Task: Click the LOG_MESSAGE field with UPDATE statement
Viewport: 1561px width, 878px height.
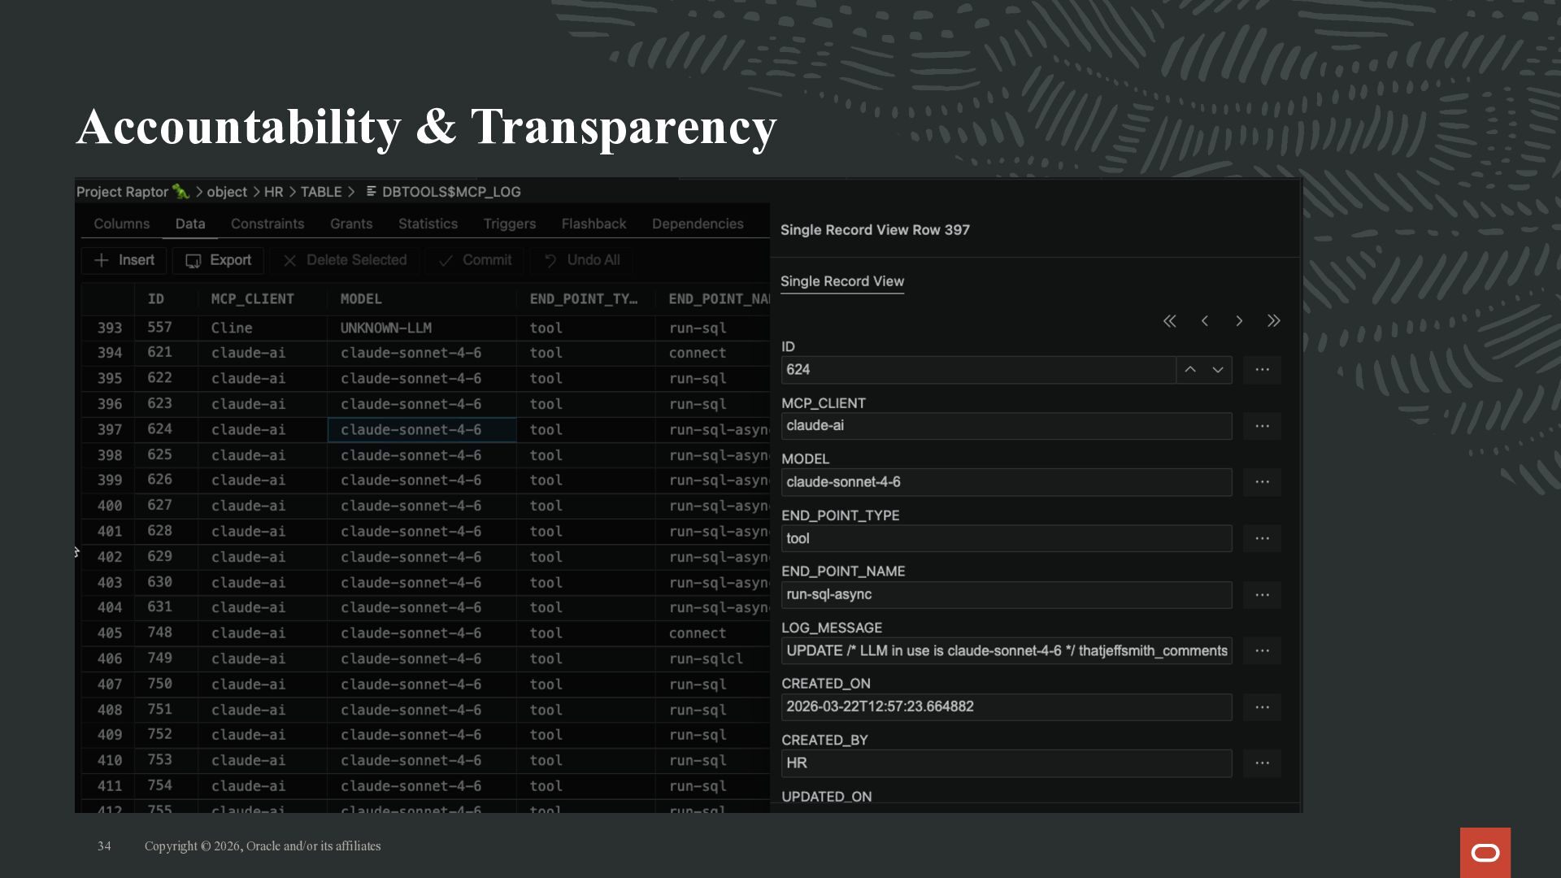Action: tap(1007, 651)
